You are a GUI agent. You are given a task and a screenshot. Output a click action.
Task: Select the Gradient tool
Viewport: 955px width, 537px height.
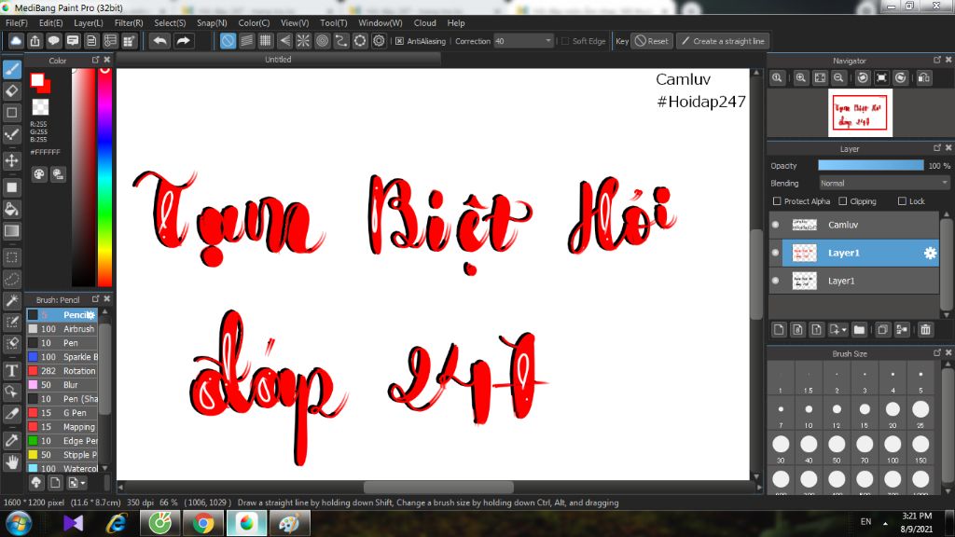click(11, 231)
